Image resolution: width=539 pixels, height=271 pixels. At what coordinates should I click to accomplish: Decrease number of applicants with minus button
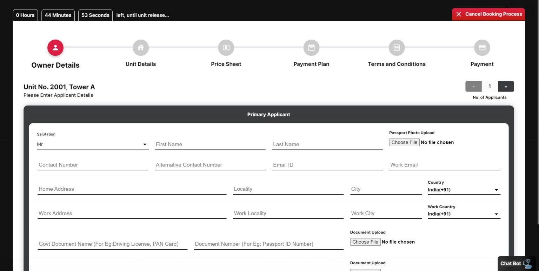(x=473, y=86)
